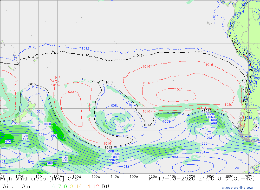
Task: Click the 180 longitude label
Action: pyautogui.click(x=39, y=177)
